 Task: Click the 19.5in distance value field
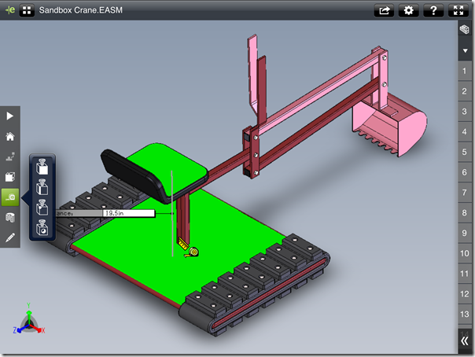coord(129,213)
